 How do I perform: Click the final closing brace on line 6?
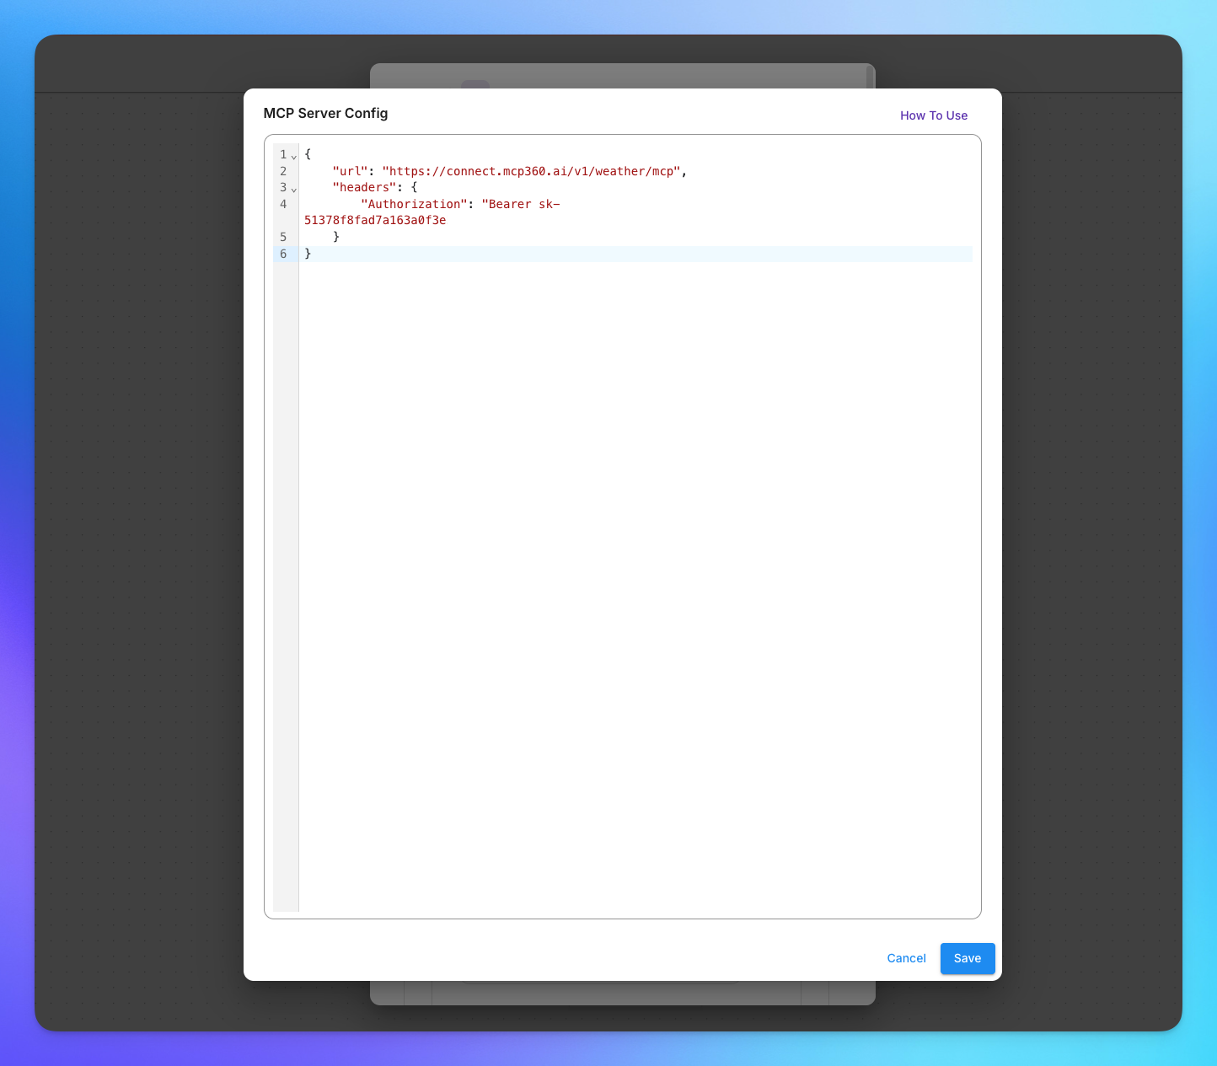point(308,254)
